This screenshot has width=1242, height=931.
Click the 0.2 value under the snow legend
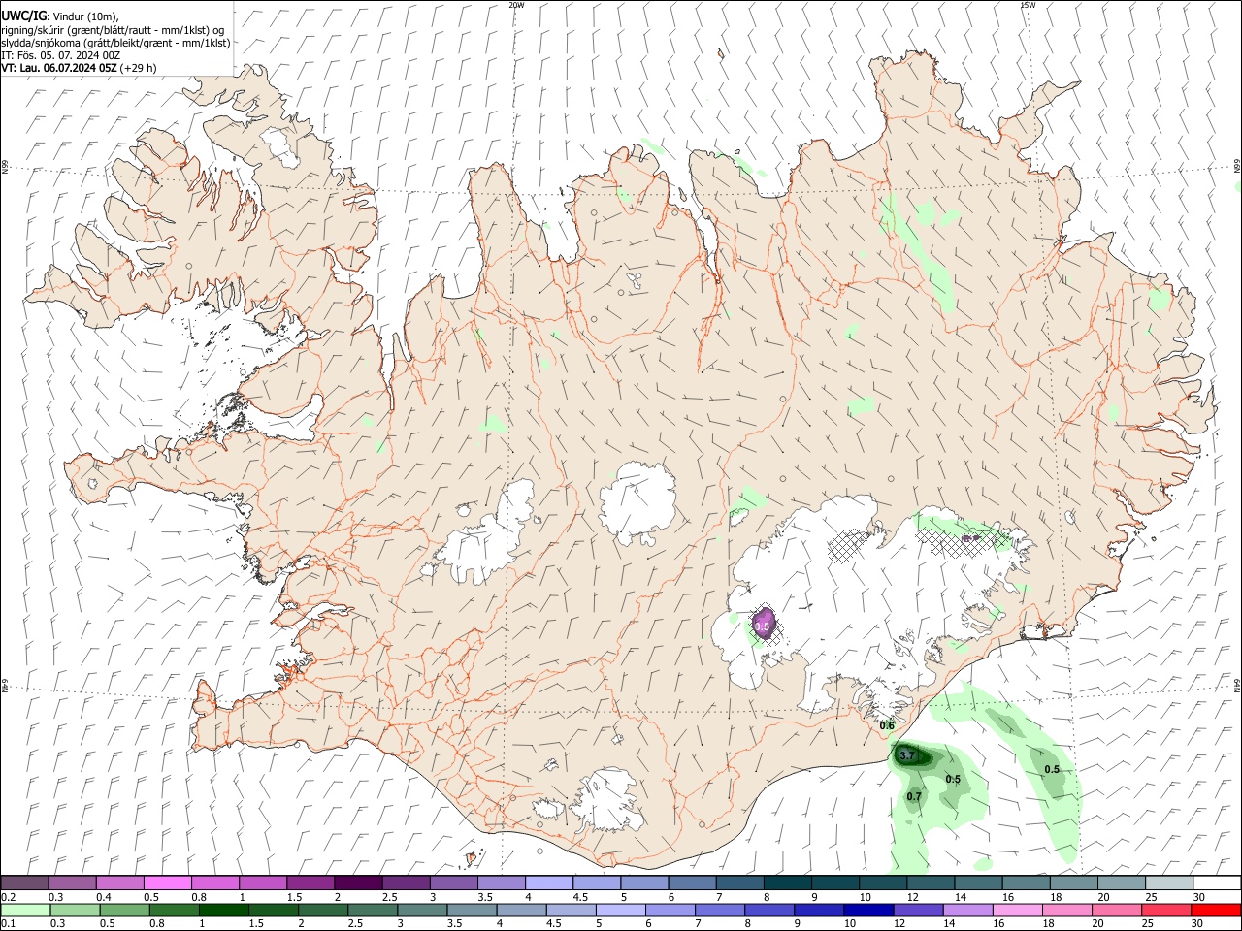coord(8,897)
